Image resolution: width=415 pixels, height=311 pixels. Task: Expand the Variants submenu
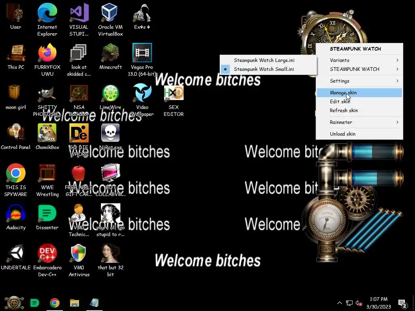click(359, 60)
